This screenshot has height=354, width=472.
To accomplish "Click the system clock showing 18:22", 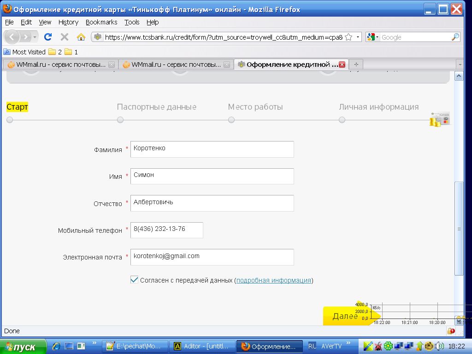I will click(x=457, y=346).
